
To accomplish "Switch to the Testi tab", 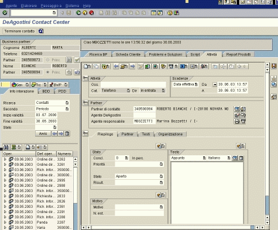I will 146,134.
